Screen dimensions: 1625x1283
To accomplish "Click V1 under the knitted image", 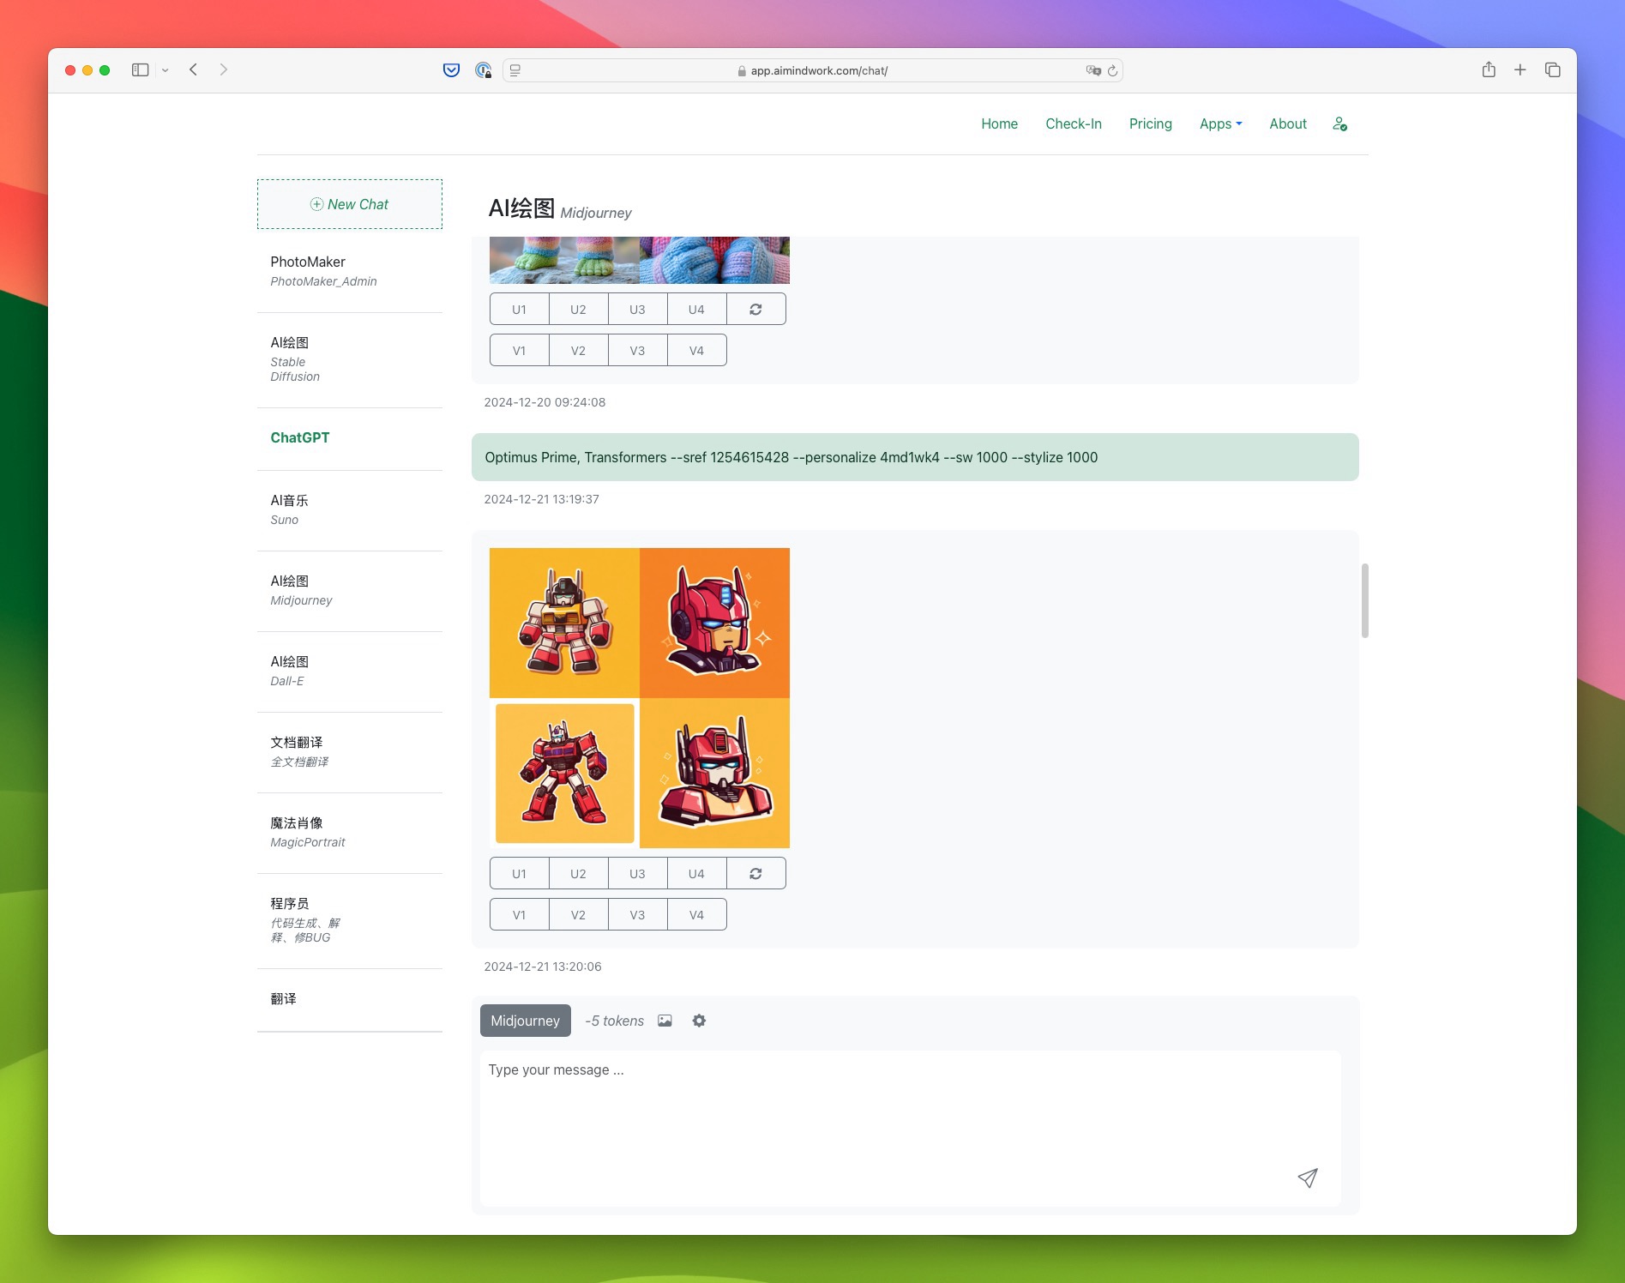I will coord(519,351).
